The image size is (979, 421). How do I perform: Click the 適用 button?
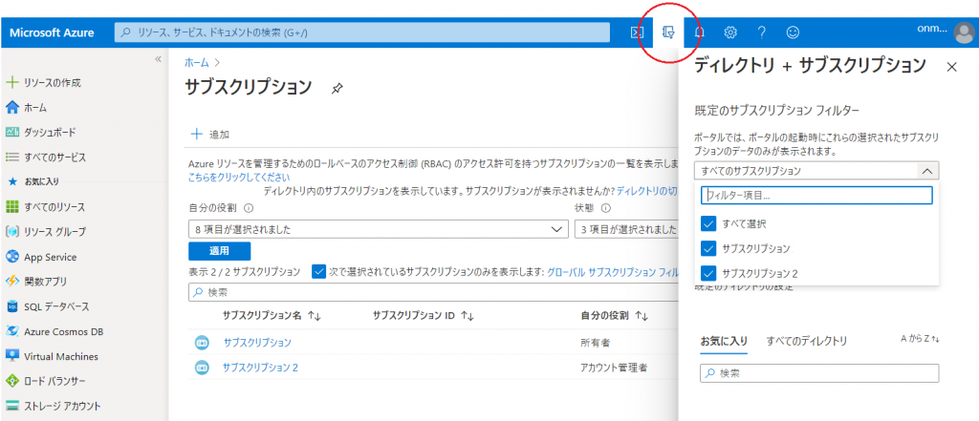(x=220, y=251)
